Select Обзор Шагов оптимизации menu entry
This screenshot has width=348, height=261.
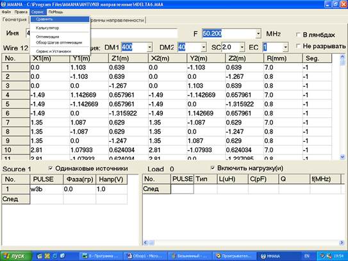click(60, 42)
